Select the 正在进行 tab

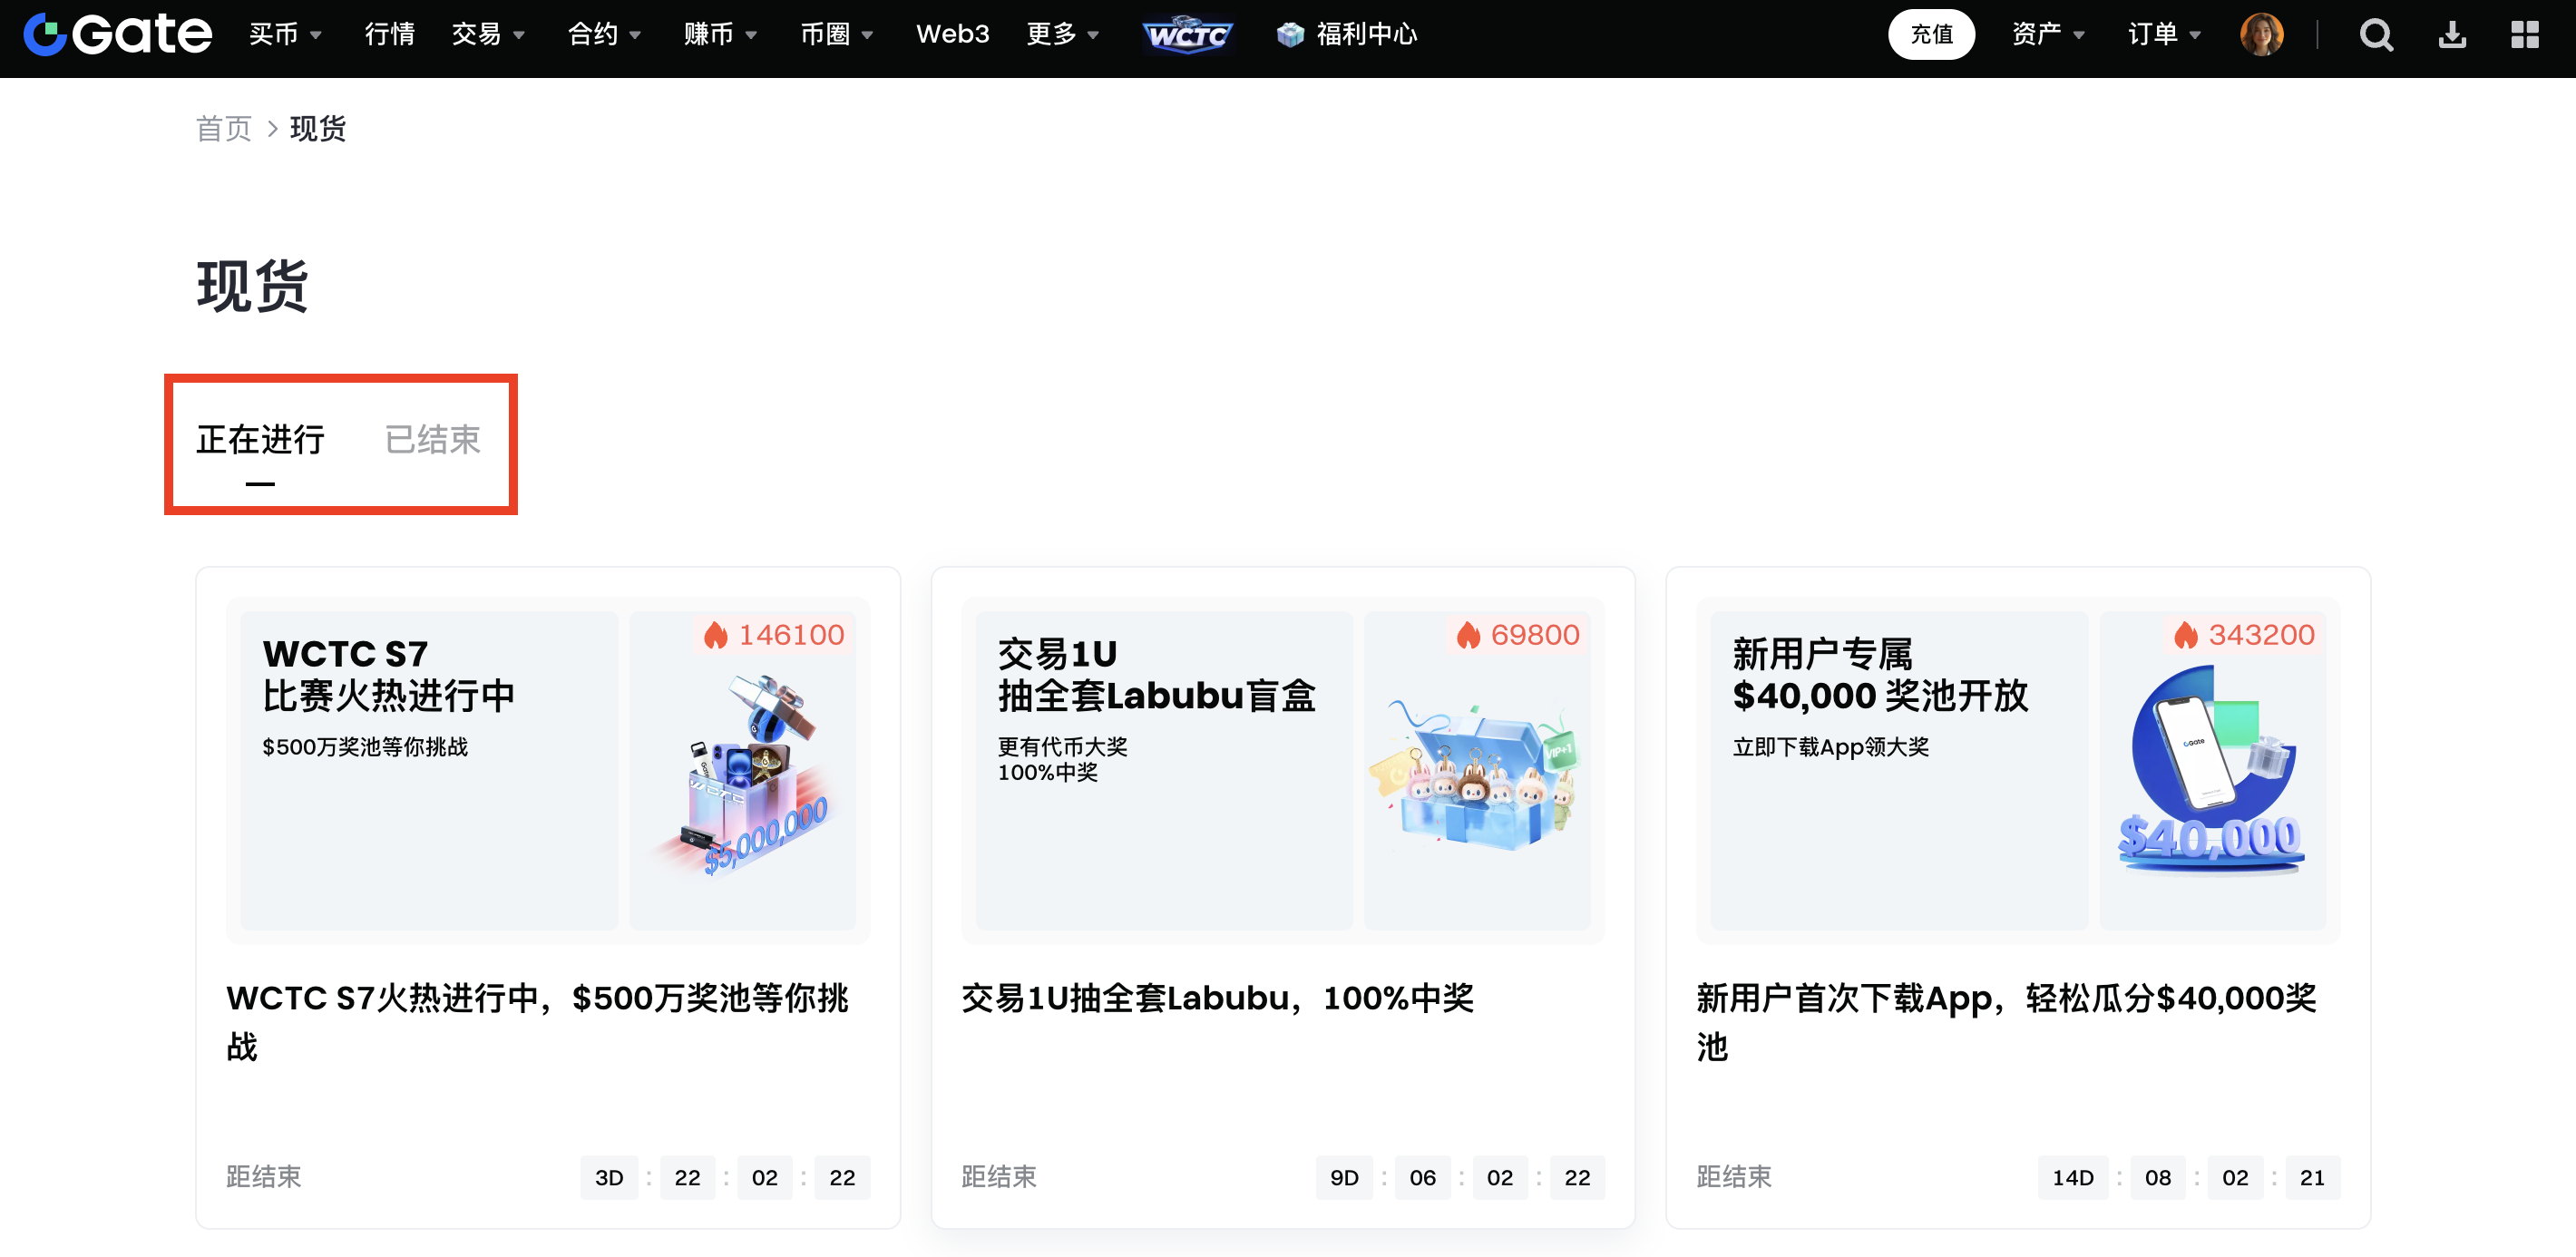[x=260, y=440]
